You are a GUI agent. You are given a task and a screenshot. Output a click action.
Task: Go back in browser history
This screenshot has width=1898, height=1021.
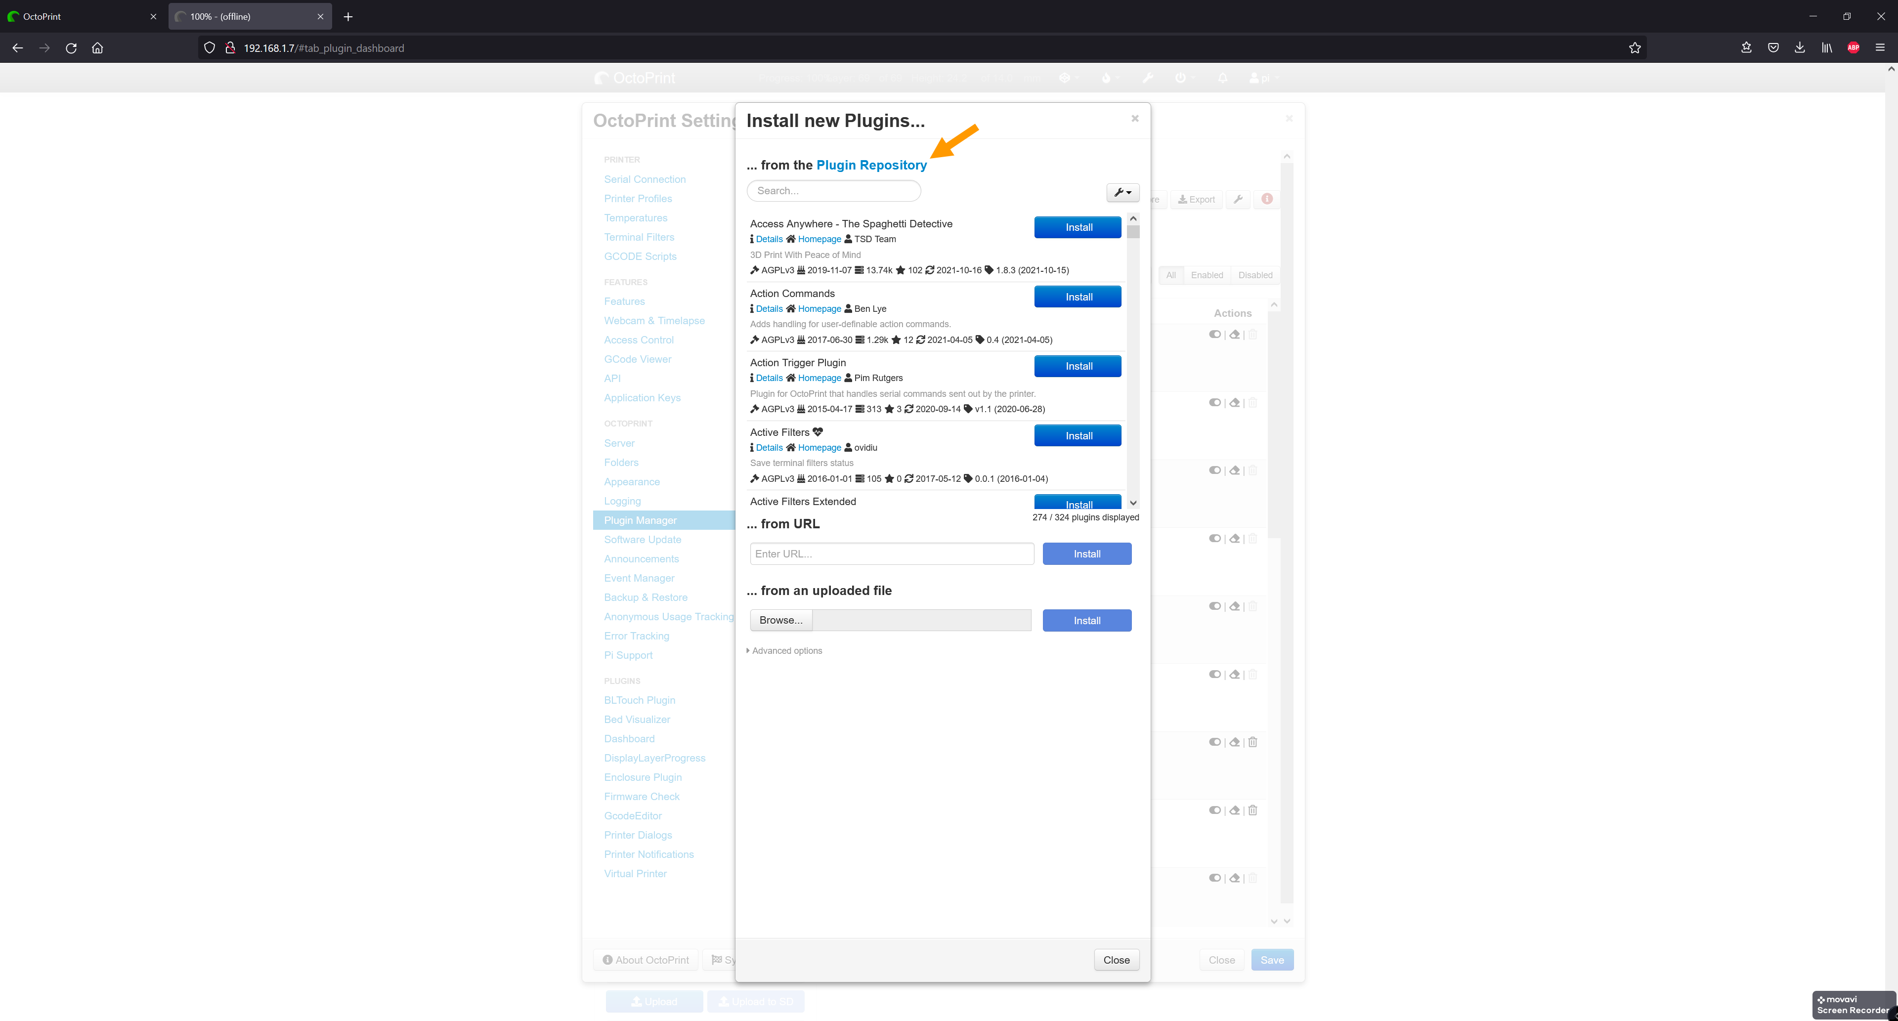(18, 48)
